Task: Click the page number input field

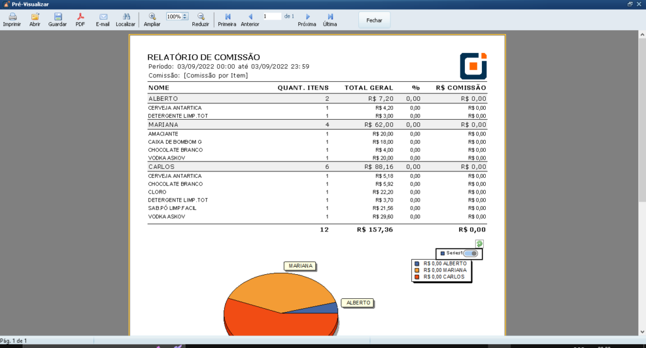Action: [272, 16]
